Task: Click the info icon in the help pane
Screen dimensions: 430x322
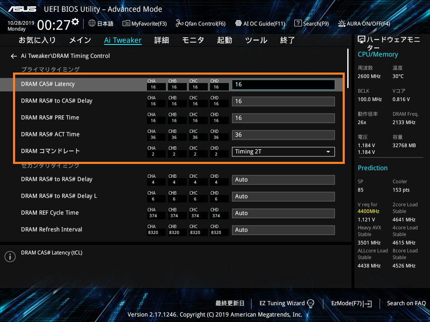Action: point(10,257)
